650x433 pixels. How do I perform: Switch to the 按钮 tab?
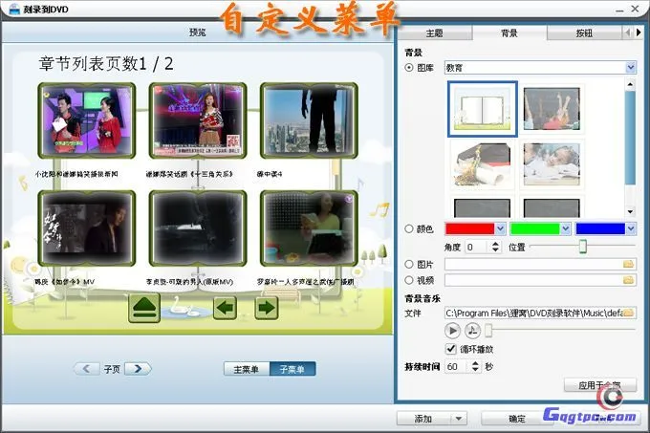583,32
